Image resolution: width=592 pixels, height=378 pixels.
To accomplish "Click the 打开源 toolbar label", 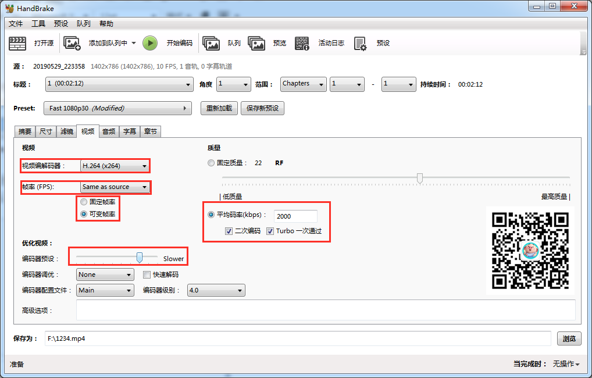I will click(44, 43).
